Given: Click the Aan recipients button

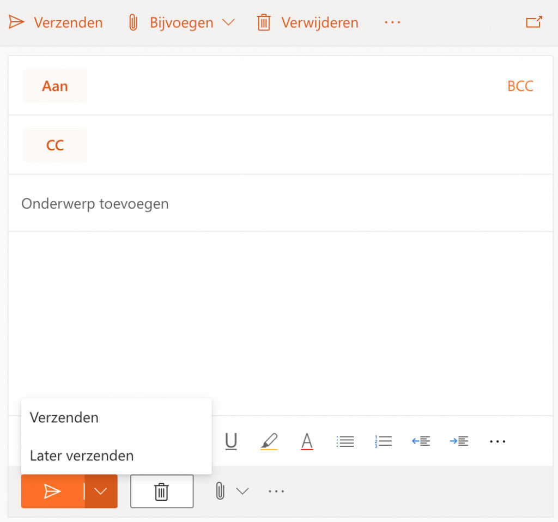Looking at the screenshot, I should (x=55, y=86).
